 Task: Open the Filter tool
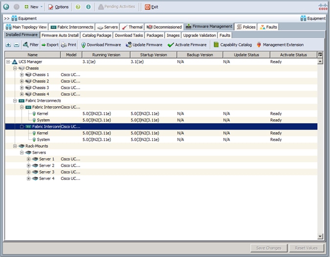(x=31, y=45)
